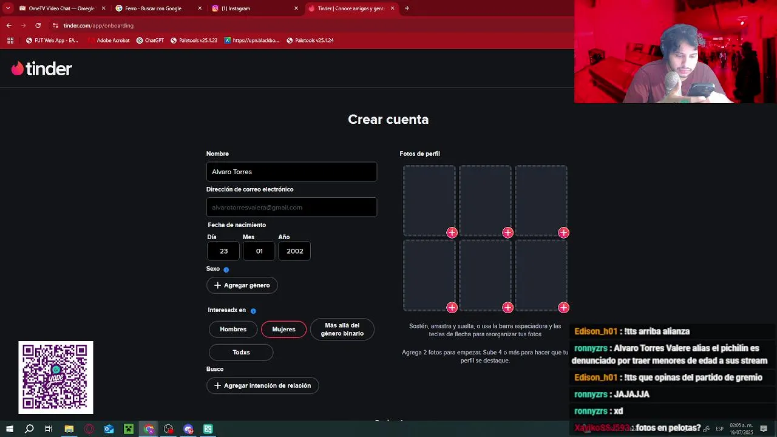Add photo to first top-row profile slot
The height and width of the screenshot is (437, 777).
click(x=452, y=232)
